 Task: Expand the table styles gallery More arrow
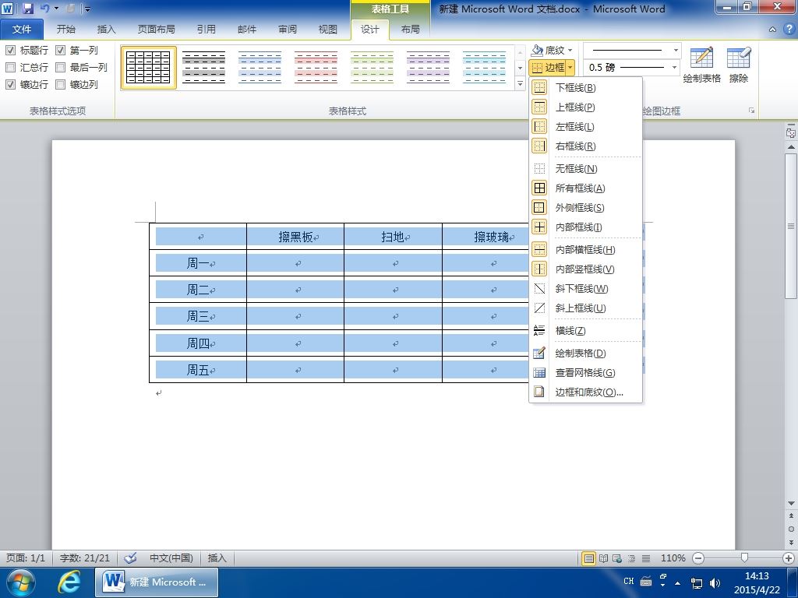(x=520, y=83)
